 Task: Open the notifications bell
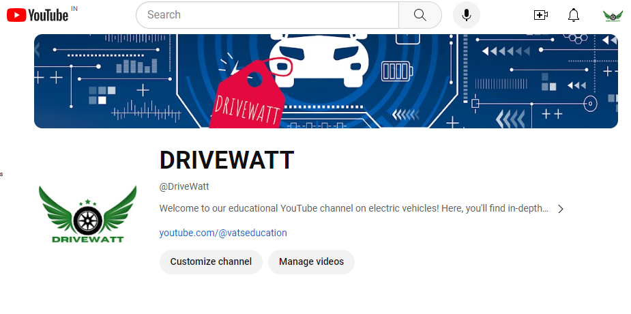tap(574, 15)
